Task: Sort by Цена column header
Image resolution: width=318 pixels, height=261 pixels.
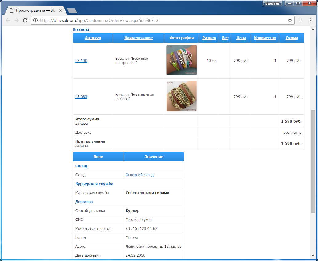Action: 241,38
